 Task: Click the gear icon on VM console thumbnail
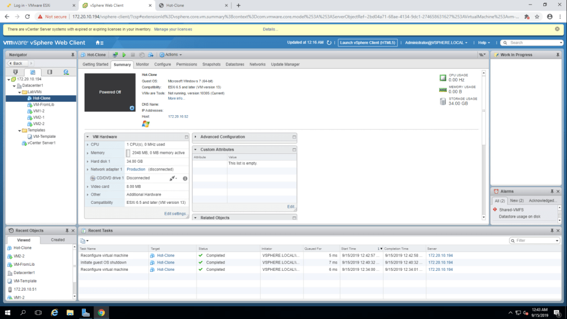[132, 108]
